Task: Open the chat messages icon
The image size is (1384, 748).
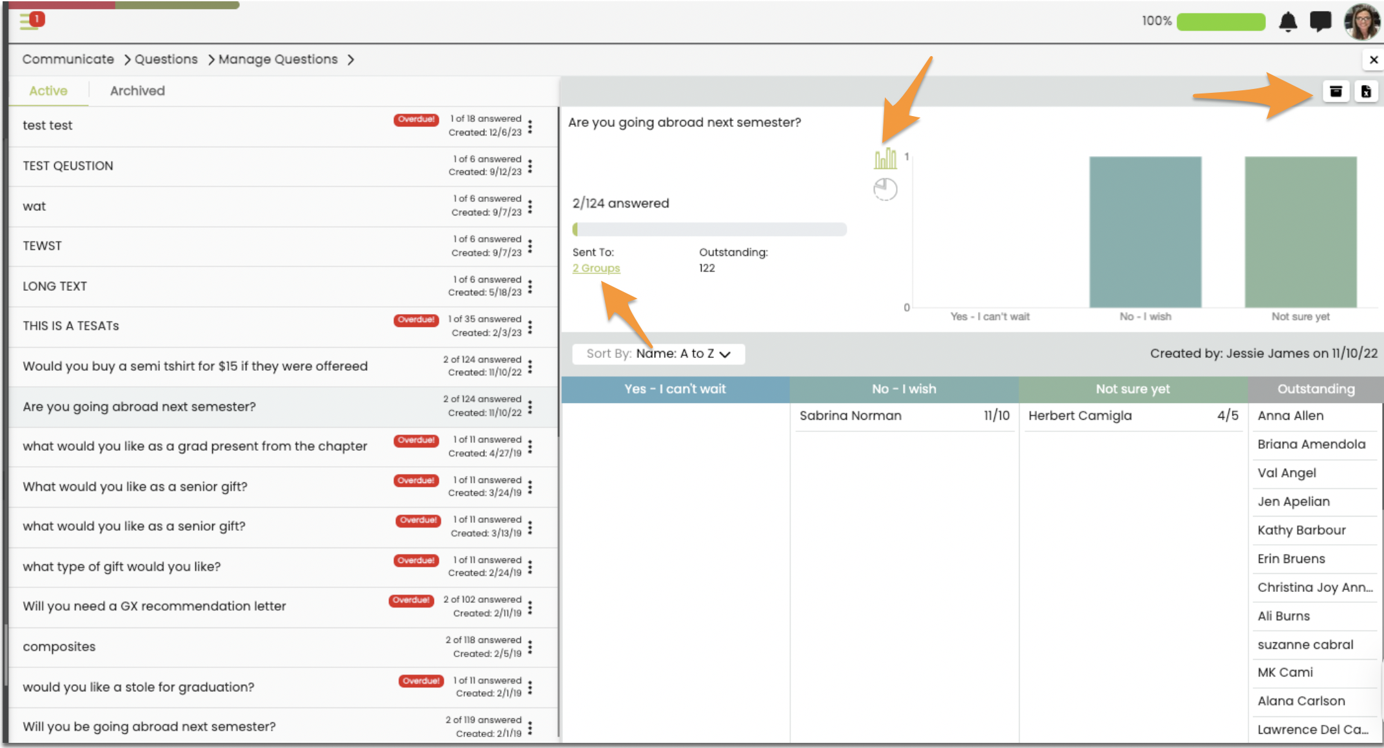Action: click(x=1320, y=21)
